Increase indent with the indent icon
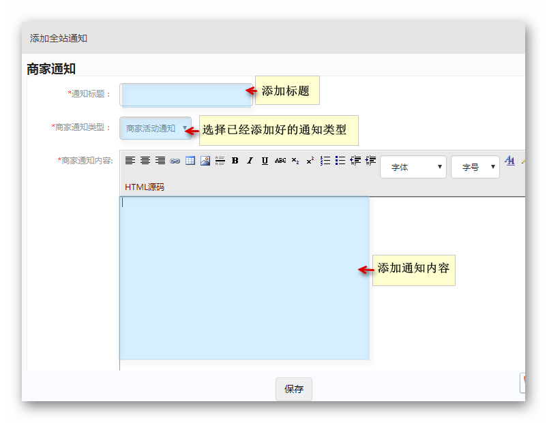 370,160
